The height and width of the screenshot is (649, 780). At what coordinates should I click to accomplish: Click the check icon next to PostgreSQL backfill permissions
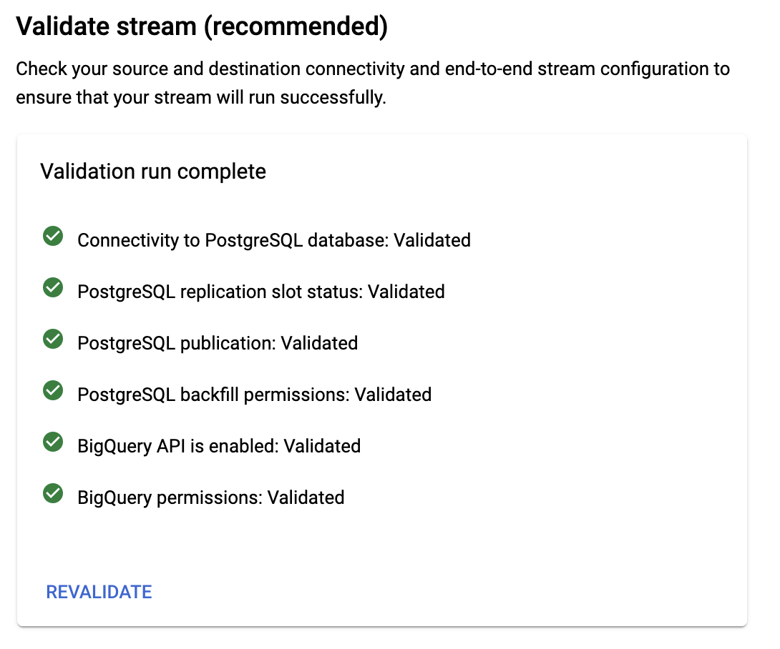52,390
